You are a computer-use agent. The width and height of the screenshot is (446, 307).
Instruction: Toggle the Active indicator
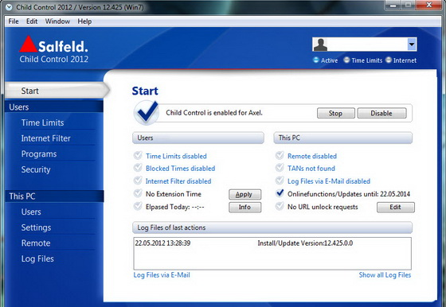coord(316,60)
